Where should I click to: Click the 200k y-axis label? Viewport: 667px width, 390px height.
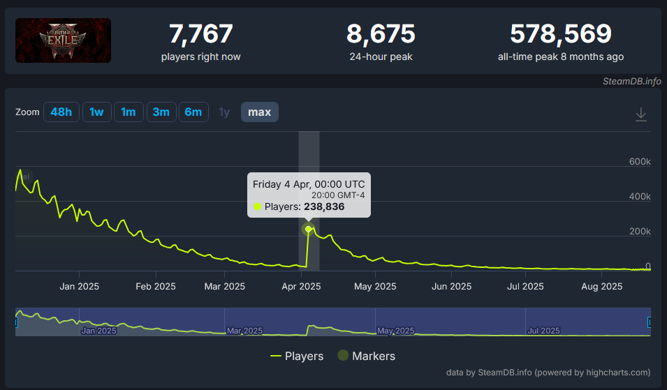point(640,232)
